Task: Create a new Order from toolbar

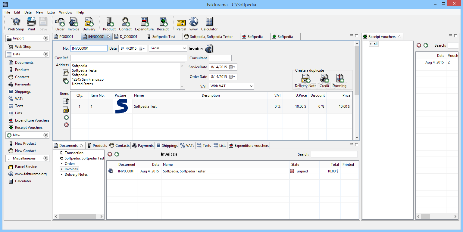Action: (x=60, y=24)
